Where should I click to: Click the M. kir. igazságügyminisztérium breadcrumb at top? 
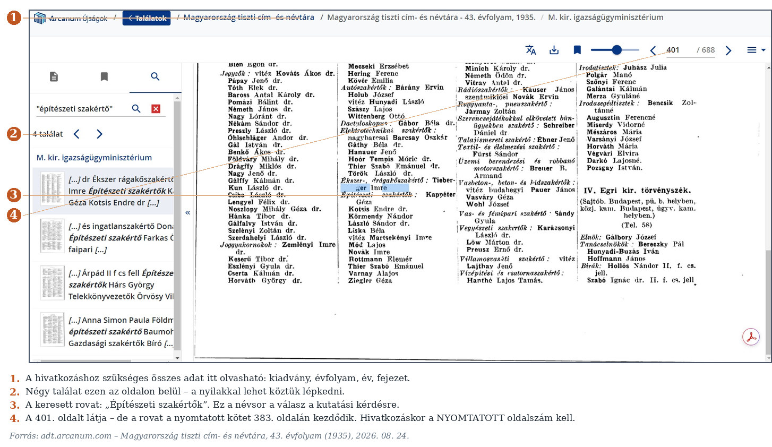click(605, 18)
